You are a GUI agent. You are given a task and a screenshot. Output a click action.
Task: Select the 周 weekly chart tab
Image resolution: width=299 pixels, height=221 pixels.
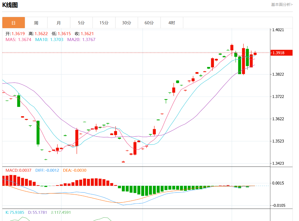tap(36, 23)
